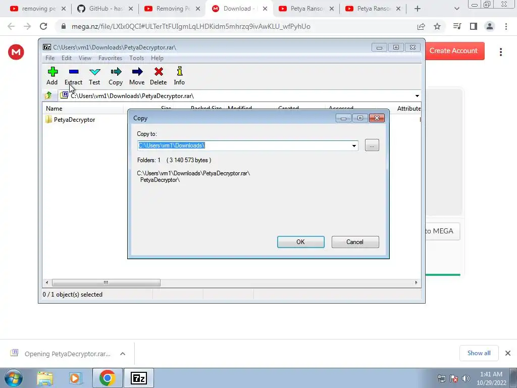Select the Copy toolbar icon in 7-Zip
Screen dimensions: 517x388
tap(116, 76)
